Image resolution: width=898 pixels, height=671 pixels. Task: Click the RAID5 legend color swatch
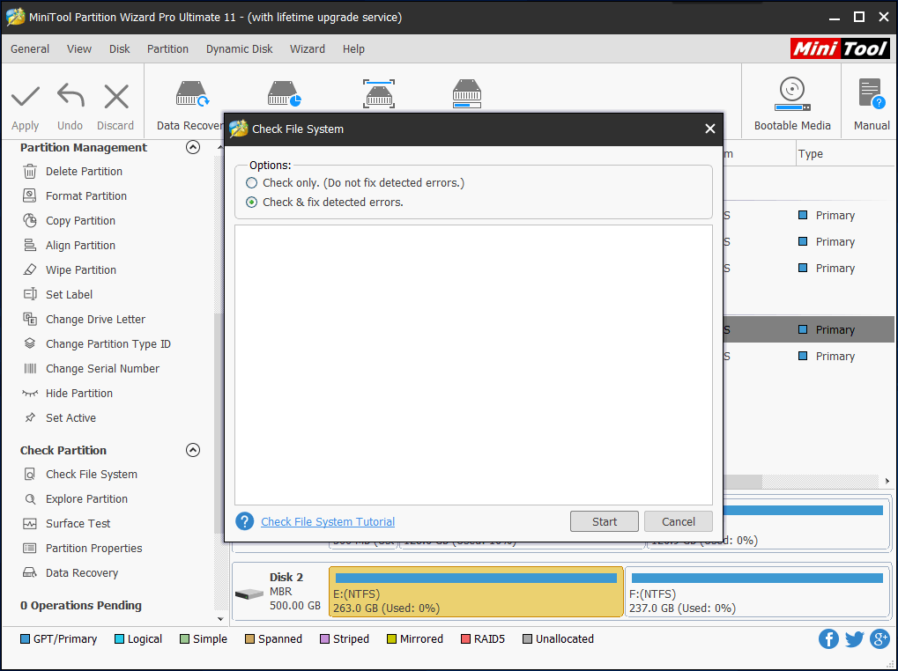point(465,639)
